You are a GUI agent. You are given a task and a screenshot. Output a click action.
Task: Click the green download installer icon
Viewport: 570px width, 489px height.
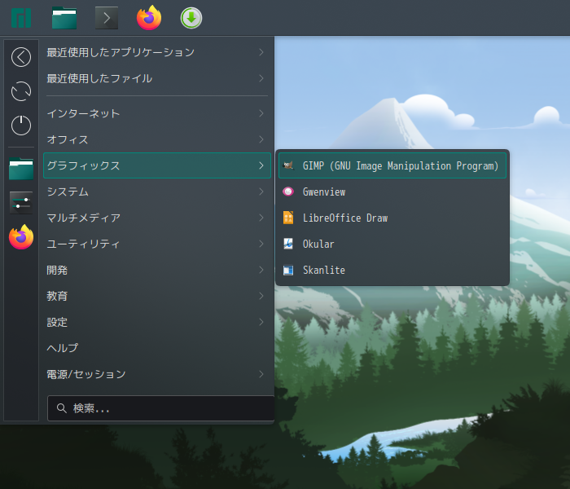[x=191, y=18]
